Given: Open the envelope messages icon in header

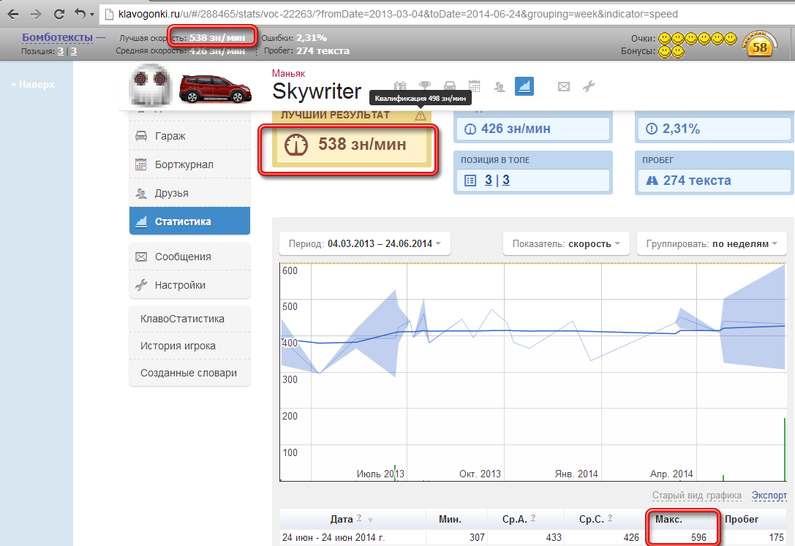Looking at the screenshot, I should coord(564,86).
